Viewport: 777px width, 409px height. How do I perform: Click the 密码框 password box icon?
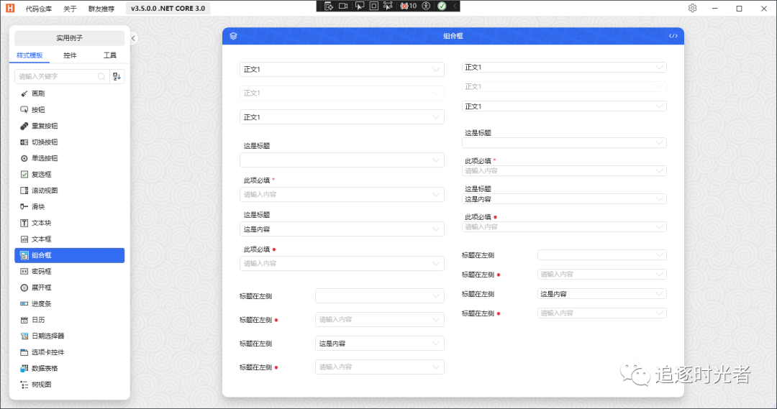(x=24, y=272)
